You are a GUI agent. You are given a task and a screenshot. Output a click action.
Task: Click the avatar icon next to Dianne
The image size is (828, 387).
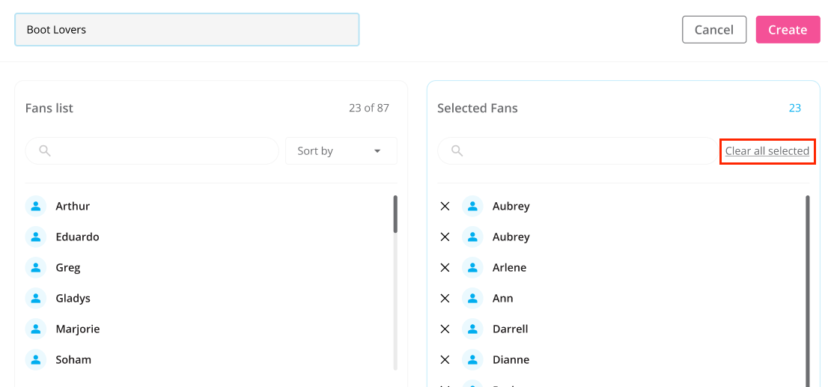(x=472, y=359)
